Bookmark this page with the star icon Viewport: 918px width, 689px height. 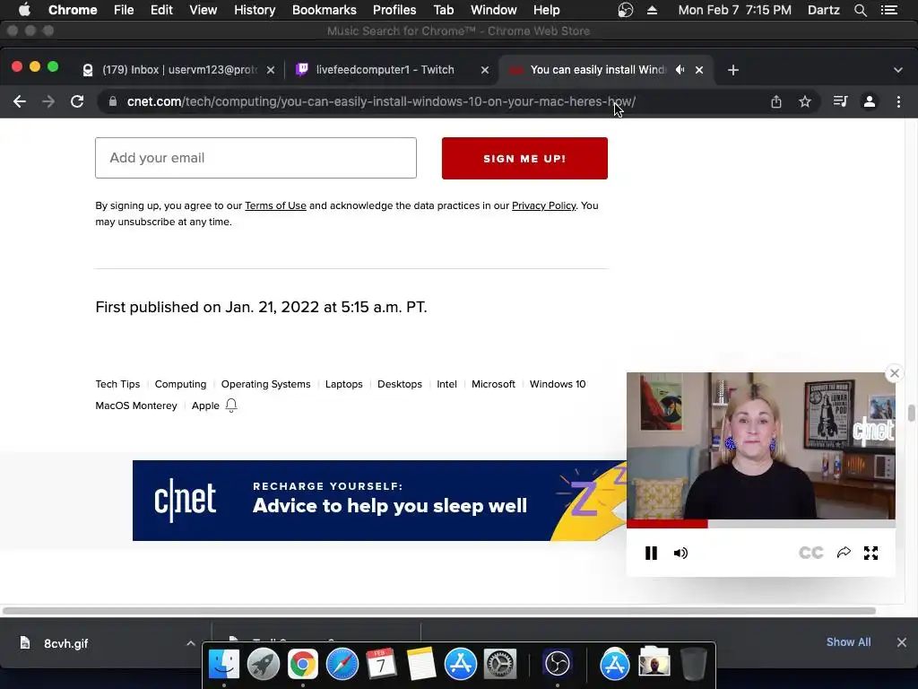click(x=805, y=101)
